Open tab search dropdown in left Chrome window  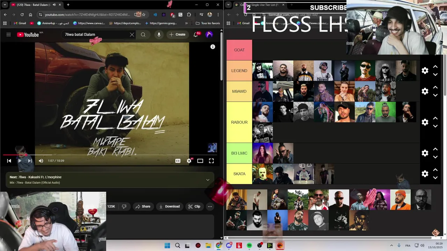coord(5,5)
